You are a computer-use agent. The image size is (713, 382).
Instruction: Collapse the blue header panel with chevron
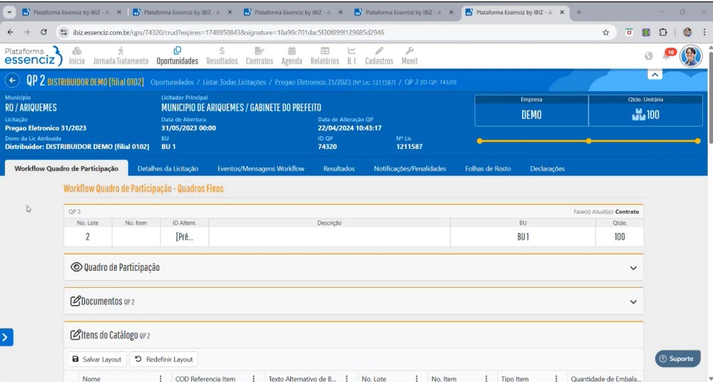(x=655, y=74)
